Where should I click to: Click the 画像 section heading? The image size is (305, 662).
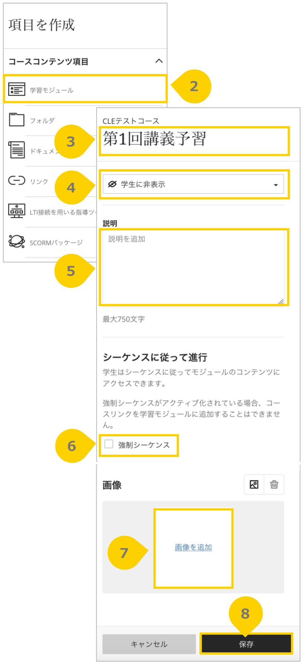112,485
